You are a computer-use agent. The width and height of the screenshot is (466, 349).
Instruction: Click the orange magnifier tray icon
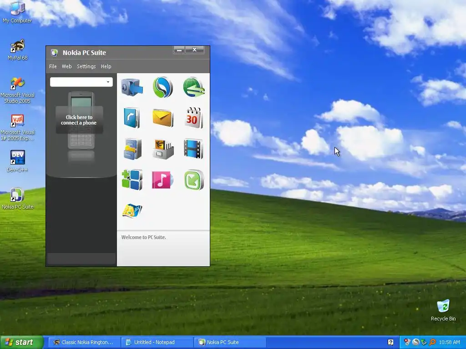[432, 342]
